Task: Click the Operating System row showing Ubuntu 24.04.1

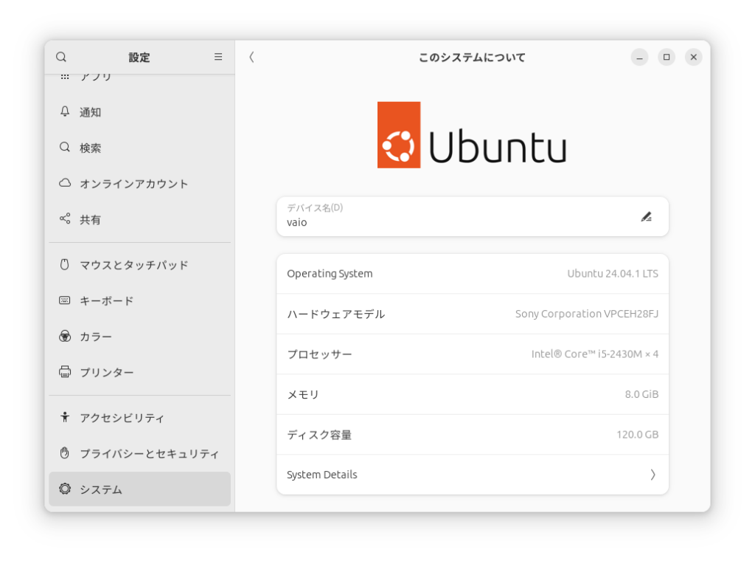Action: [x=472, y=273]
